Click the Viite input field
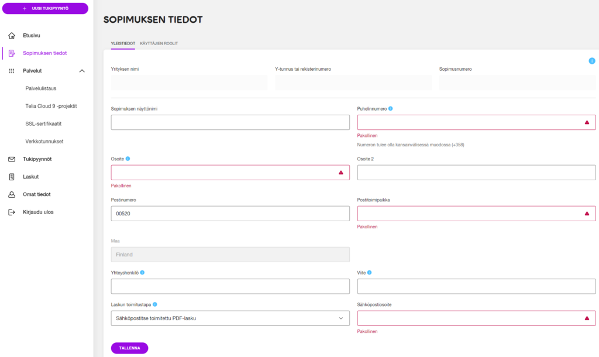 (x=476, y=286)
